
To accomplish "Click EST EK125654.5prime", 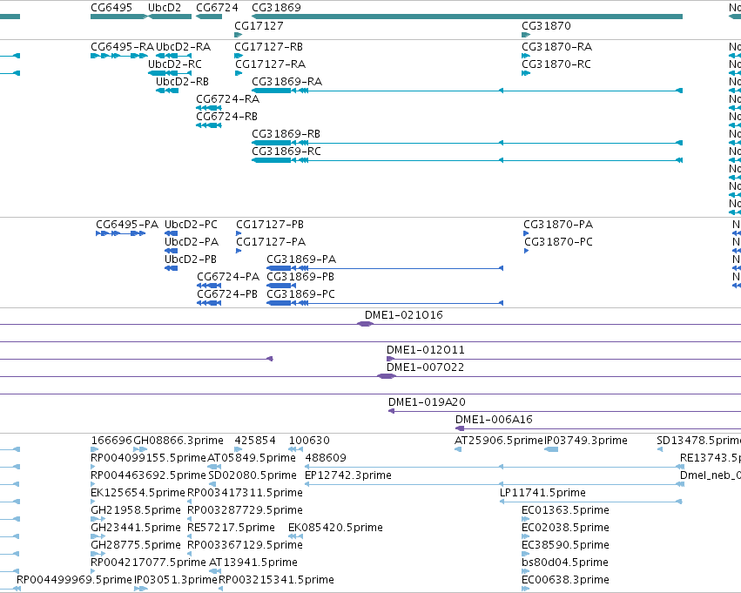I will coord(138,494).
